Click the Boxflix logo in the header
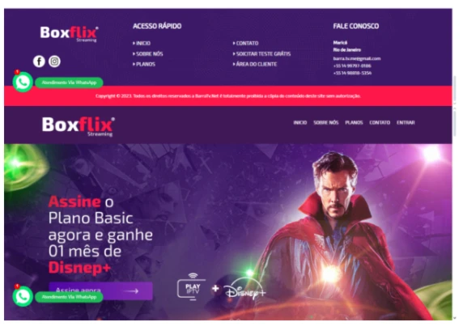The height and width of the screenshot is (335, 463). click(x=79, y=126)
